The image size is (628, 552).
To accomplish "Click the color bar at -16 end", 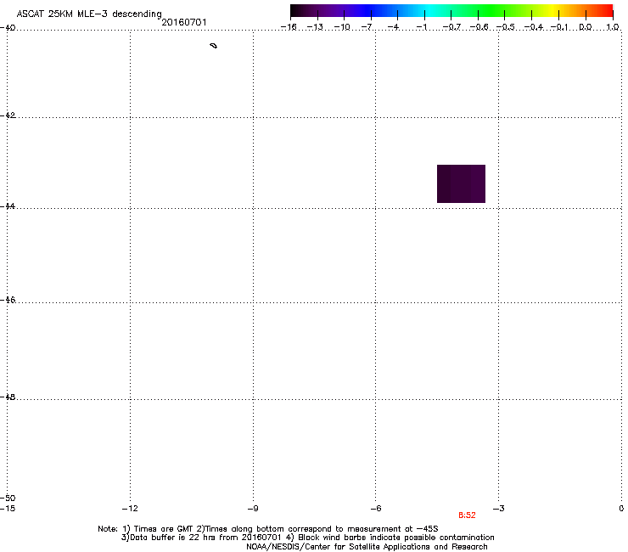I will coord(293,10).
